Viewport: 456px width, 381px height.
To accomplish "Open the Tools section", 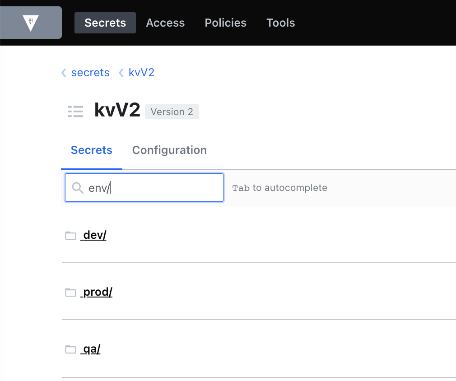I will 280,23.
